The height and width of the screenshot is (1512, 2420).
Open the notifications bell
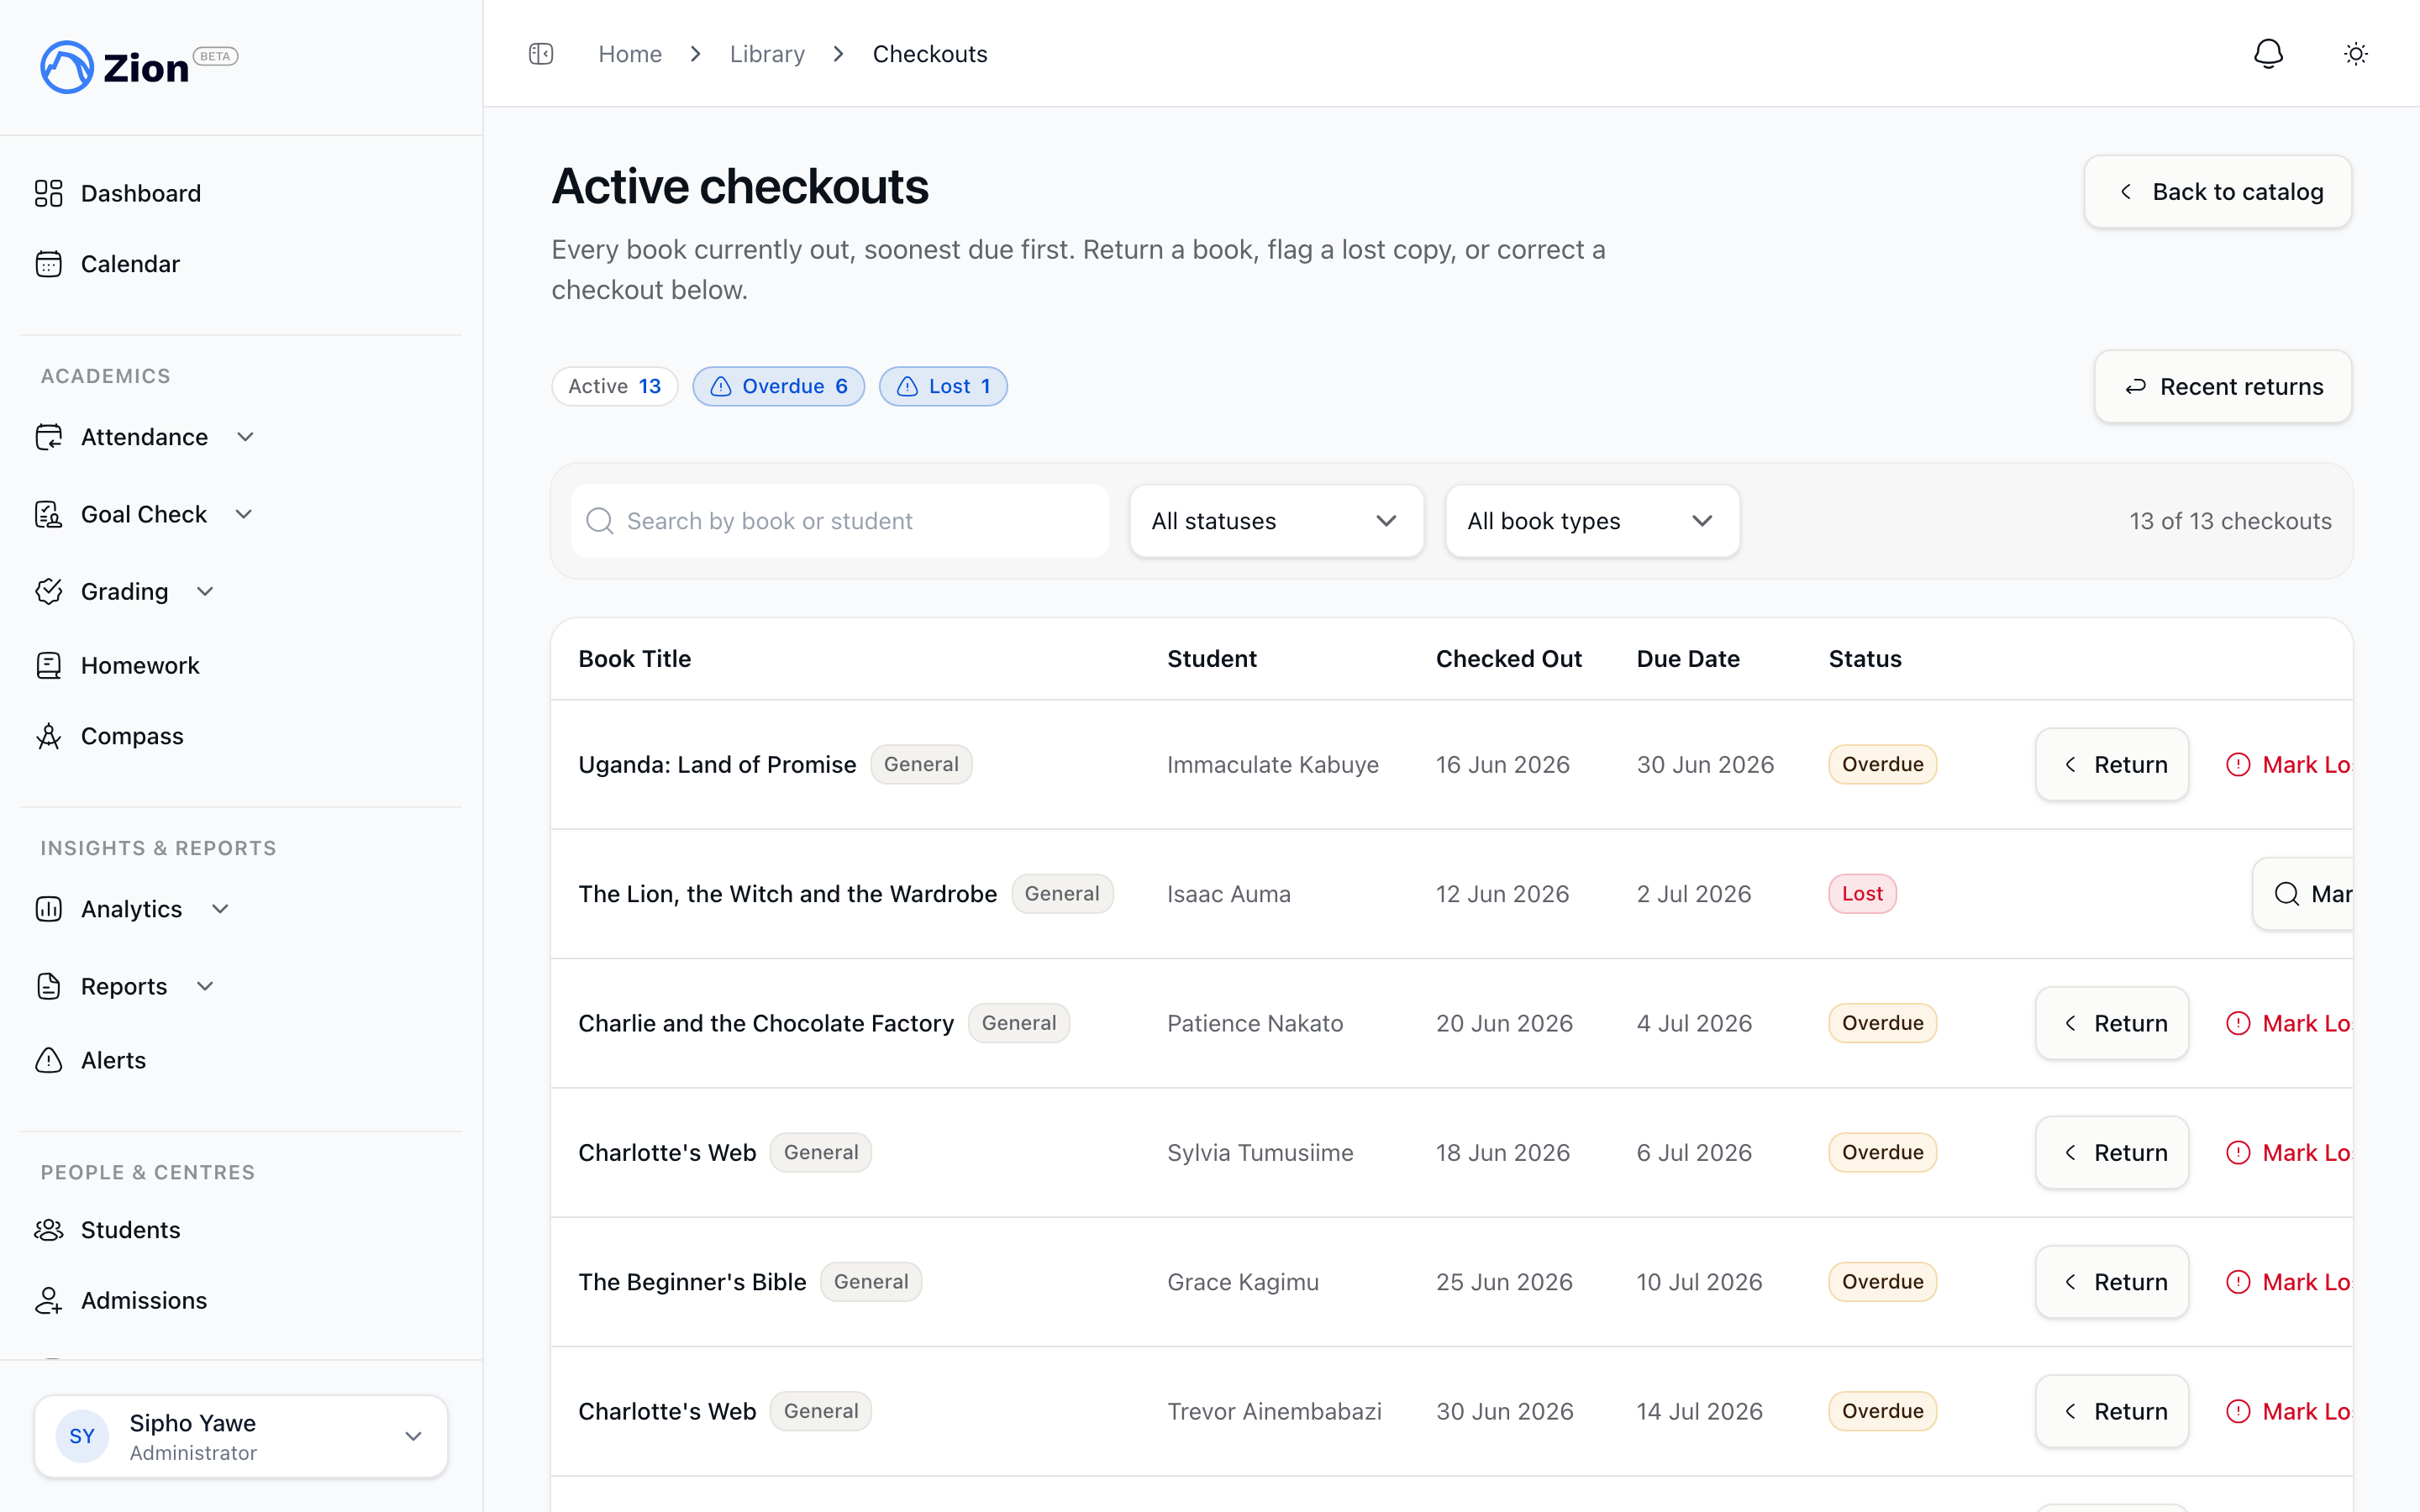coord(2268,54)
